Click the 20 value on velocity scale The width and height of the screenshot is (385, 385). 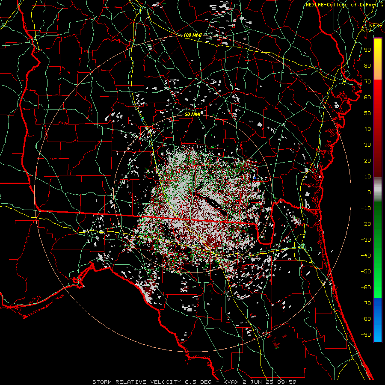tap(367, 161)
